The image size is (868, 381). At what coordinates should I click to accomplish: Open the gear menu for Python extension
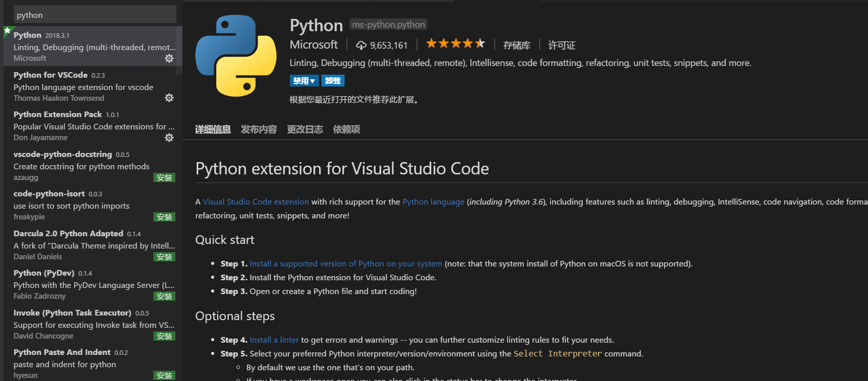(x=169, y=58)
